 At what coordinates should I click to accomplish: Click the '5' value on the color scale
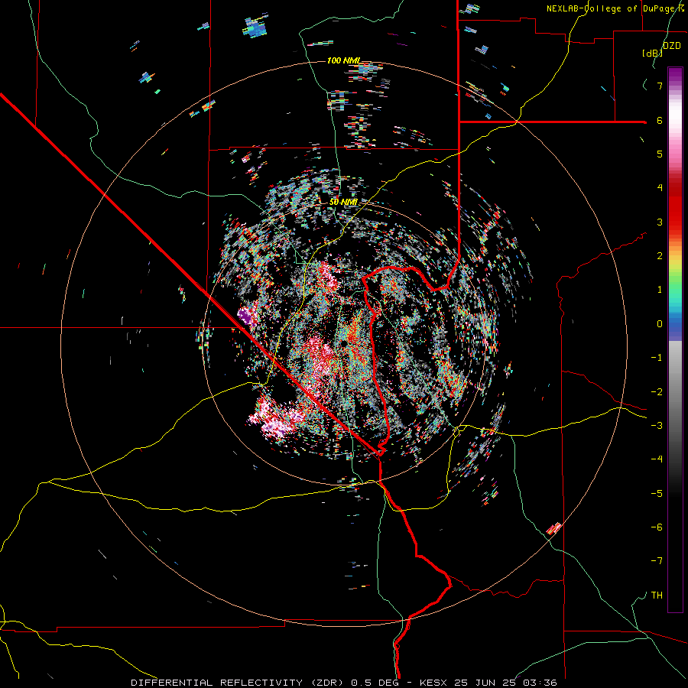pos(660,154)
